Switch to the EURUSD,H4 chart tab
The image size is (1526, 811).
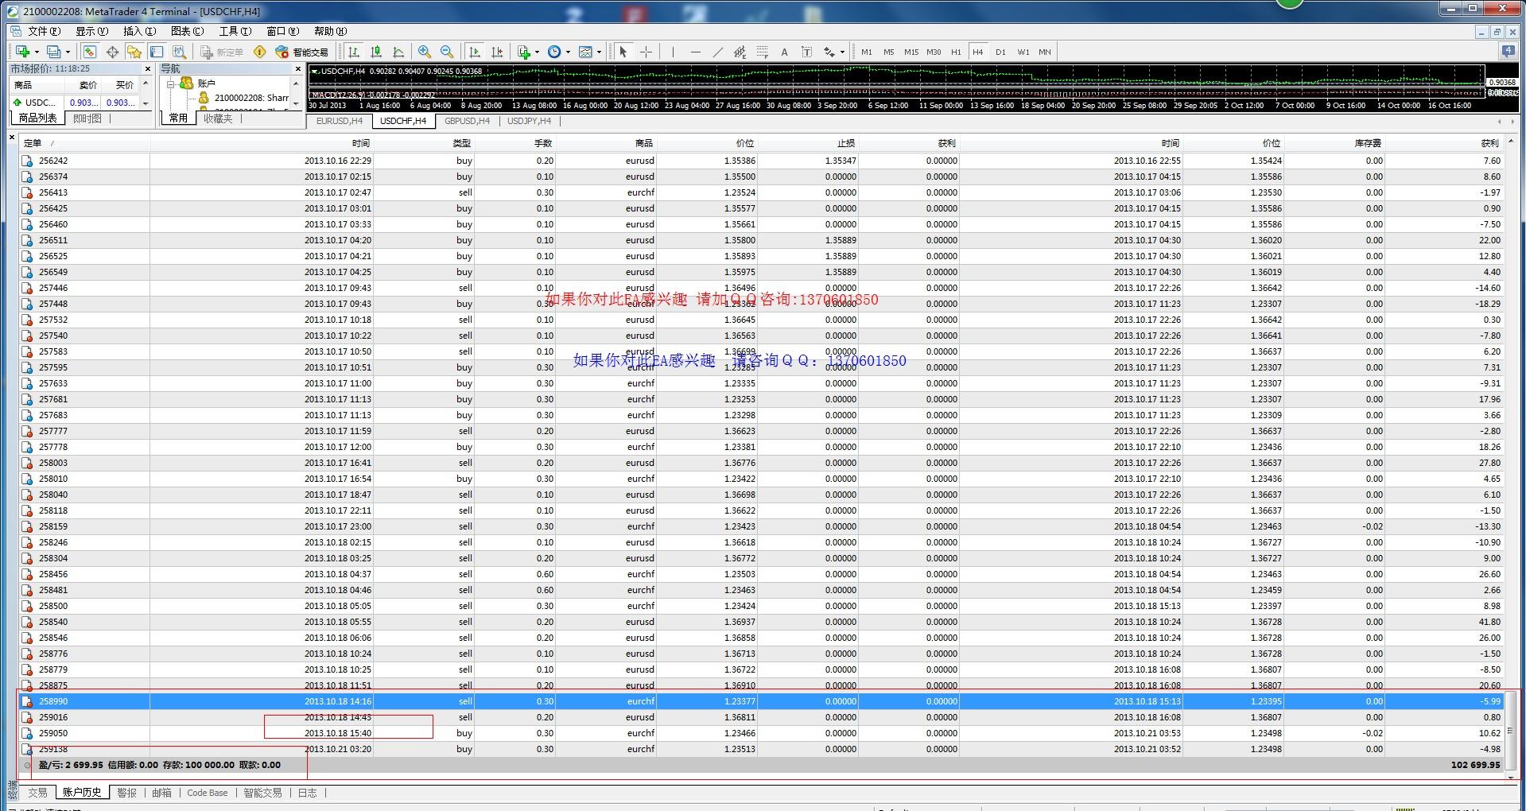[x=340, y=121]
